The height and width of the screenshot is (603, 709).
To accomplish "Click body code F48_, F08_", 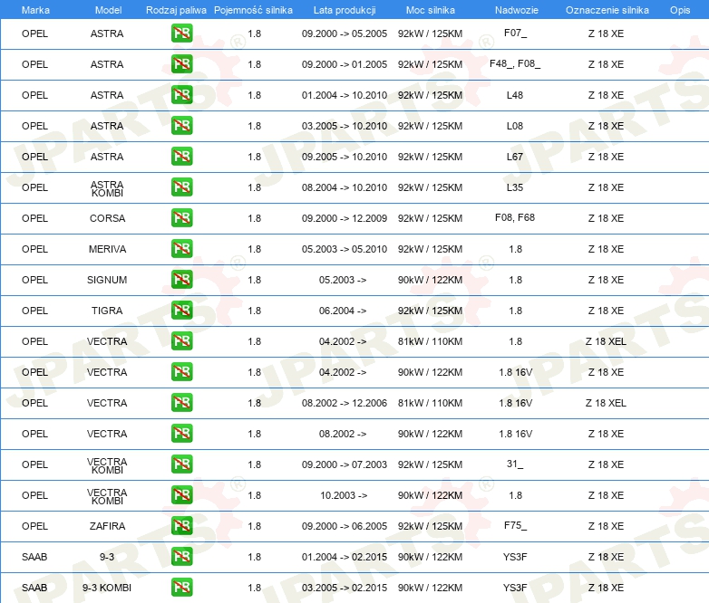I will pos(515,63).
